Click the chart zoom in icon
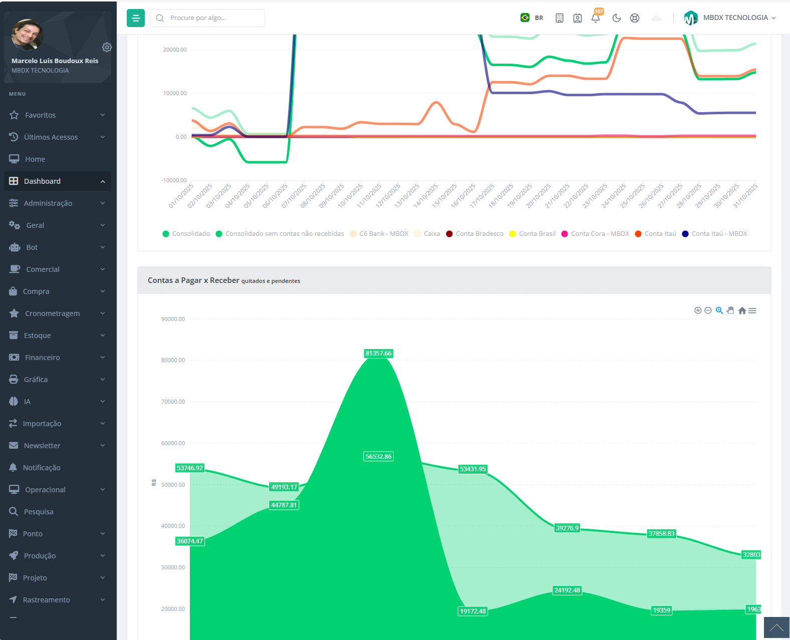Viewport: 790px width, 640px height. coord(697,310)
